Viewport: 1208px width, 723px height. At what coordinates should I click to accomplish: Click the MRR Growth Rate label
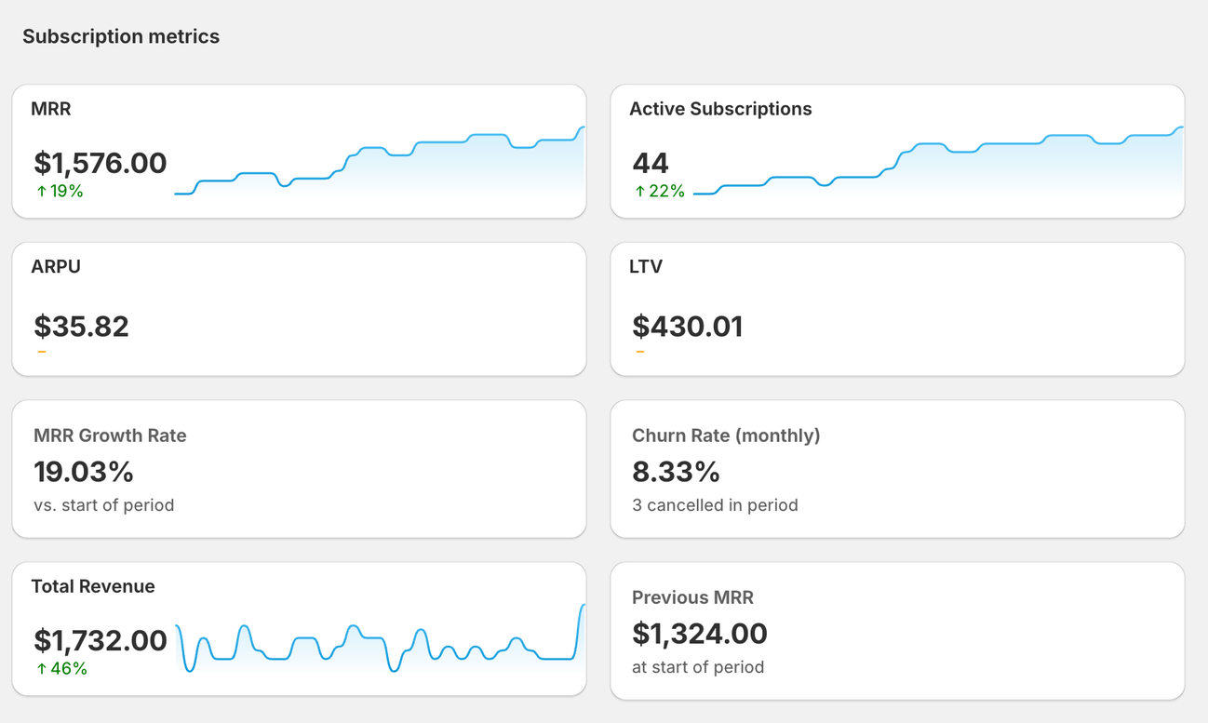pyautogui.click(x=110, y=435)
